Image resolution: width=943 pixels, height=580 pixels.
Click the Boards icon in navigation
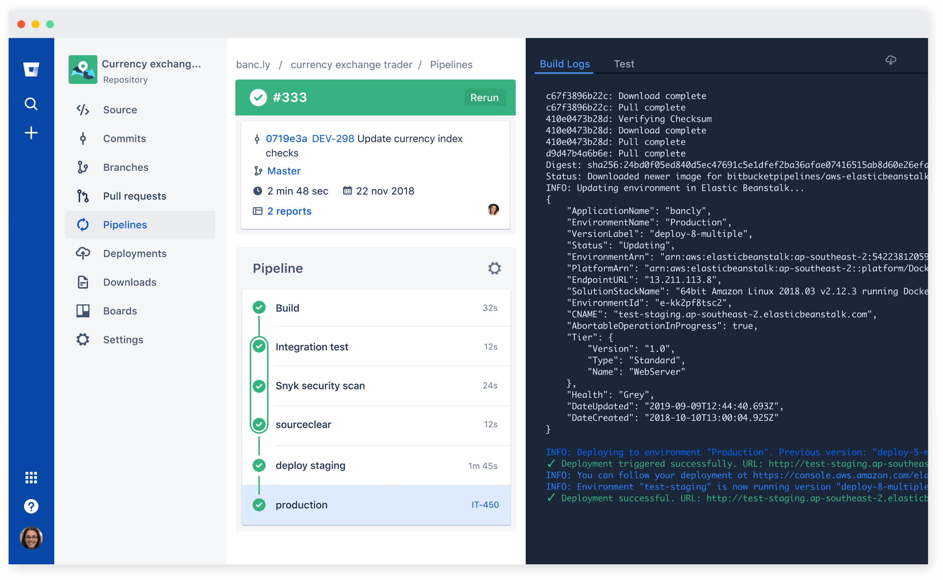pyautogui.click(x=83, y=311)
